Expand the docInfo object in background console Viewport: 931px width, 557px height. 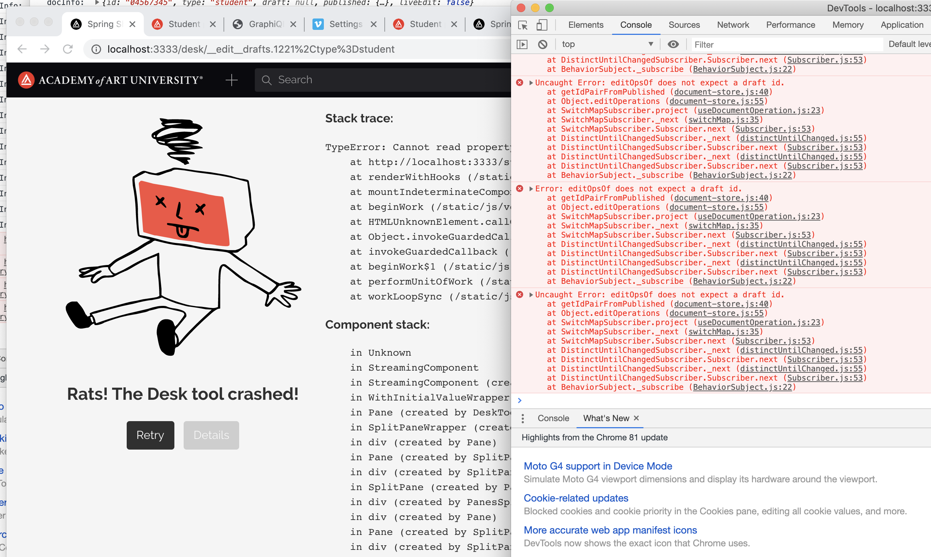(97, 2)
